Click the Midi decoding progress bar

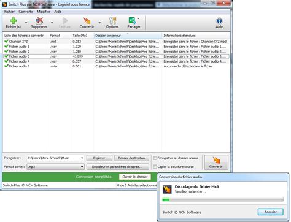point(223,199)
